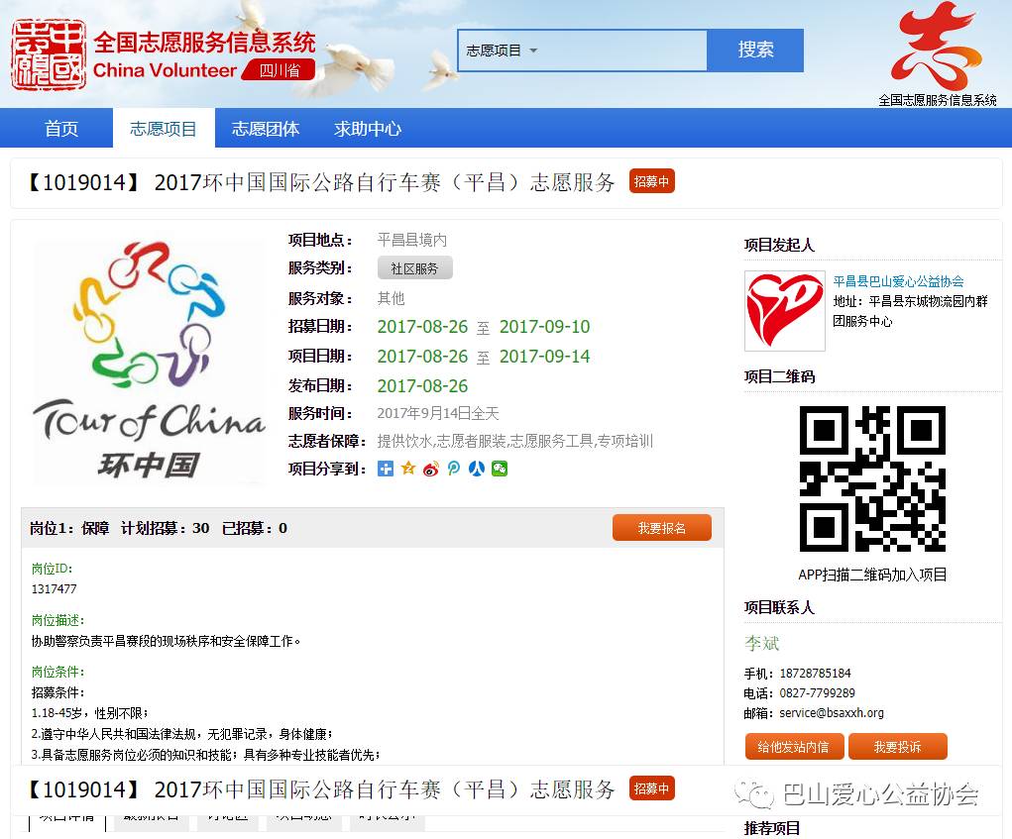Image resolution: width=1012 pixels, height=839 pixels.
Task: Click position ID 1317477
Action: [55, 588]
